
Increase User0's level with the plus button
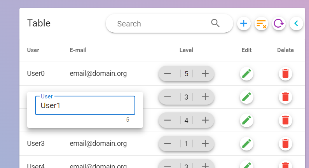(205, 73)
